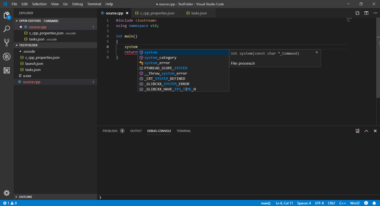Screen dimensions: 380x206
Task: Click the Split Editor icon
Action: click(366, 13)
